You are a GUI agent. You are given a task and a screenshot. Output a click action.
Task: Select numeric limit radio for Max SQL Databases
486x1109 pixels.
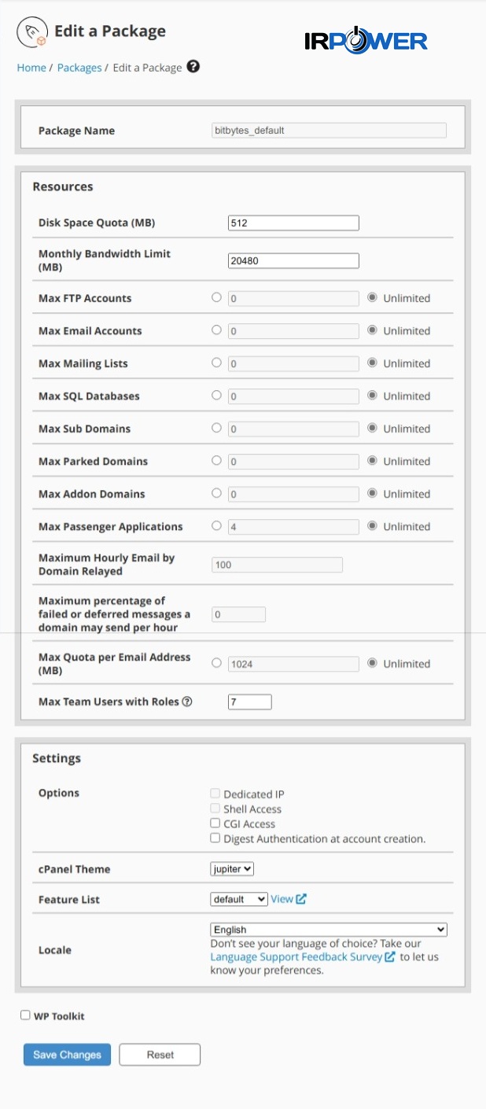point(216,396)
